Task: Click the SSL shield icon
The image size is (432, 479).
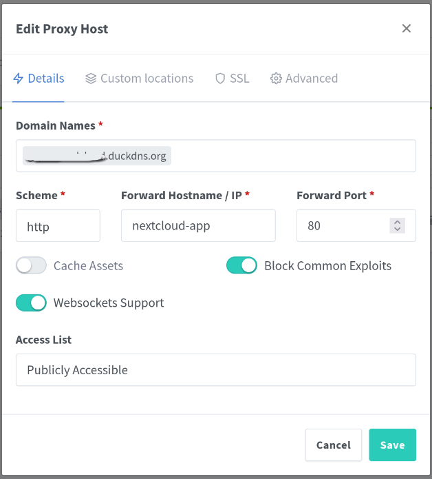Action: pyautogui.click(x=220, y=79)
